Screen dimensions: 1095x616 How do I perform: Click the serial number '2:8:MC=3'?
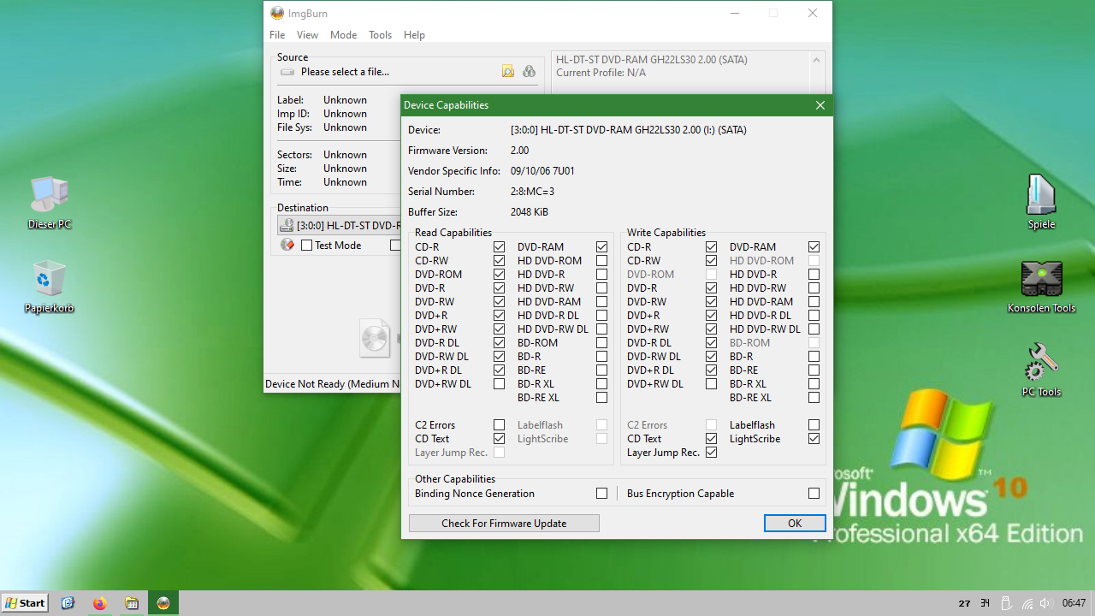click(x=533, y=192)
